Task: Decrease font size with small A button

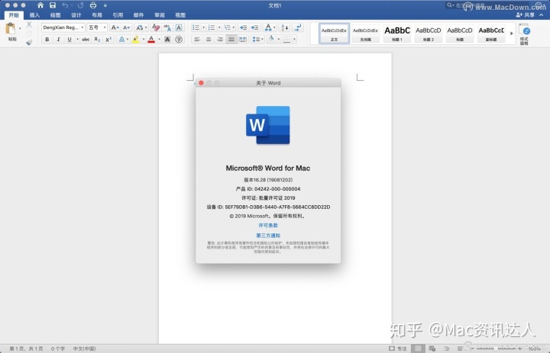Action: tap(126, 27)
